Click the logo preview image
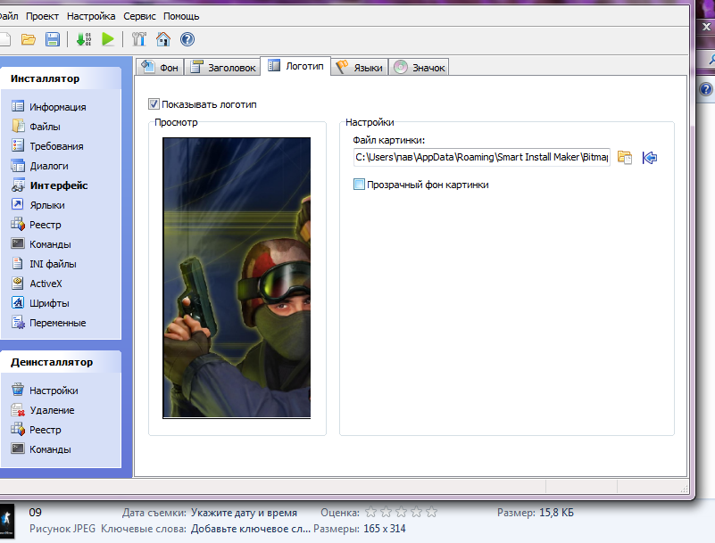Screen dimensions: 715x543 point(237,277)
